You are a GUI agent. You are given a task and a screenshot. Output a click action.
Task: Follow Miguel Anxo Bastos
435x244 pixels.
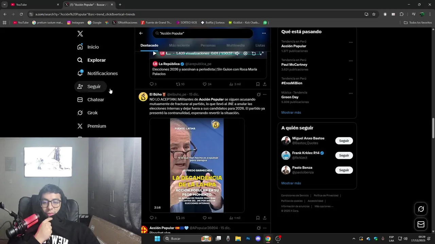(344, 141)
